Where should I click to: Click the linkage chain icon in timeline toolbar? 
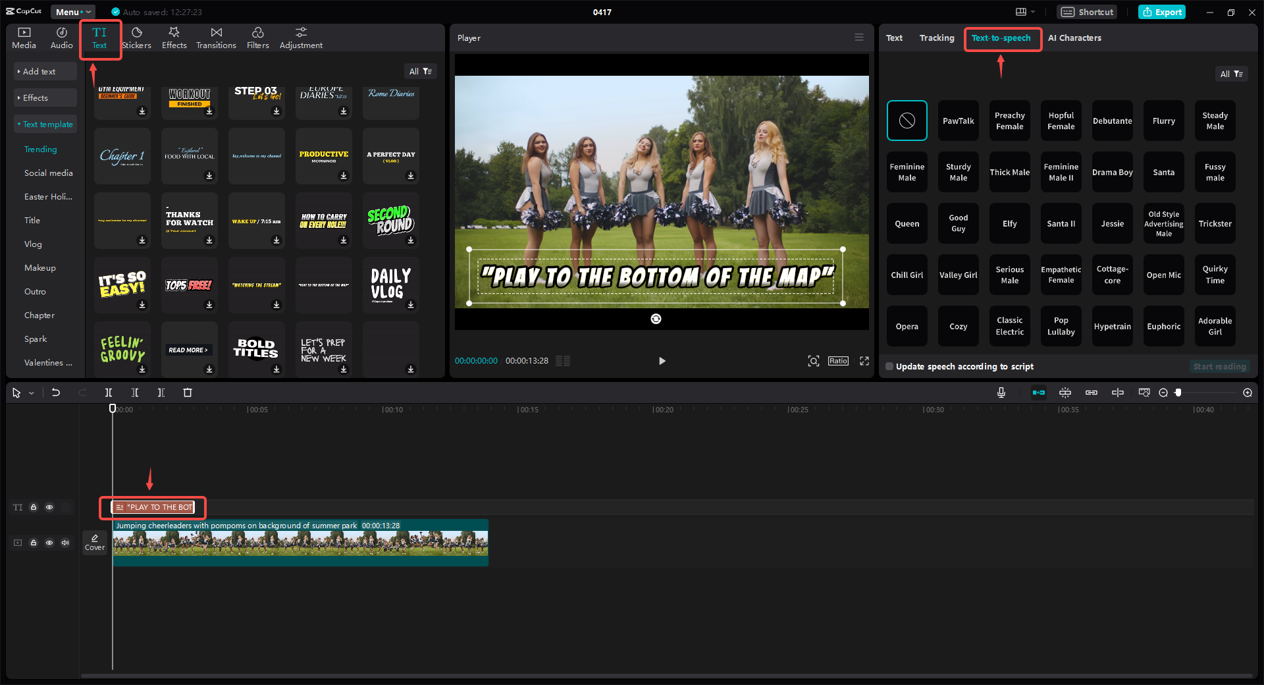[x=1092, y=393]
